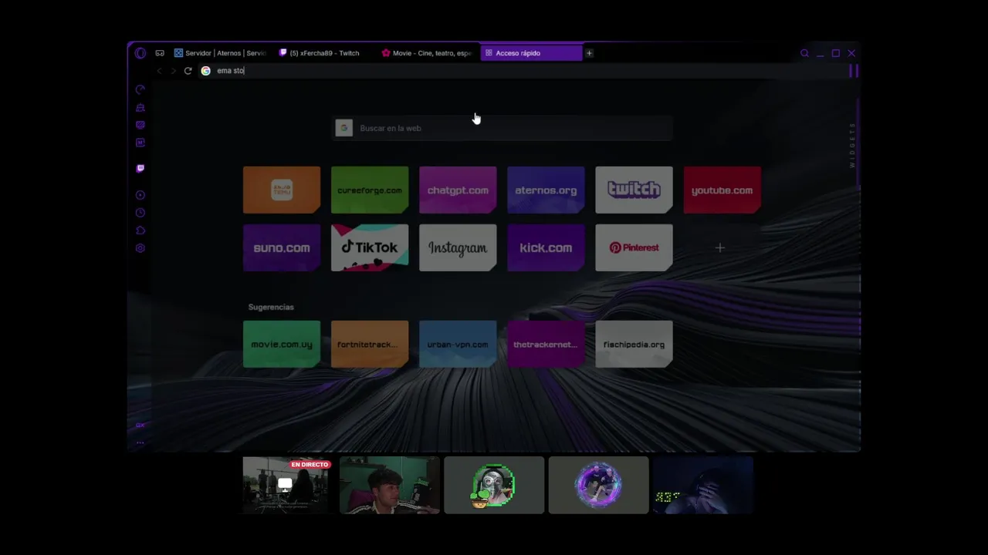The height and width of the screenshot is (555, 988).
Task: Open thetrackernet suggestion tile
Action: tap(546, 344)
